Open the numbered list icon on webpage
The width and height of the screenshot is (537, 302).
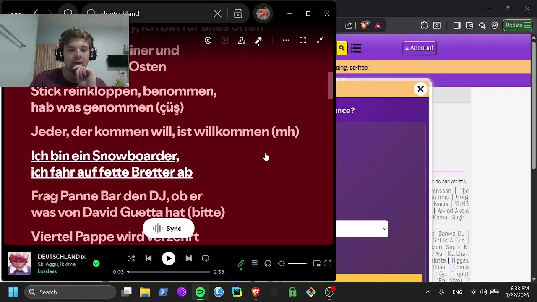click(x=356, y=48)
